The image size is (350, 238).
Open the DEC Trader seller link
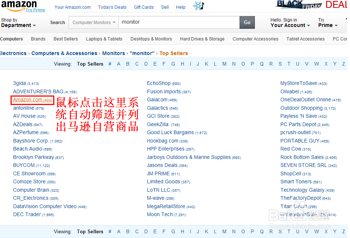coord(34,214)
